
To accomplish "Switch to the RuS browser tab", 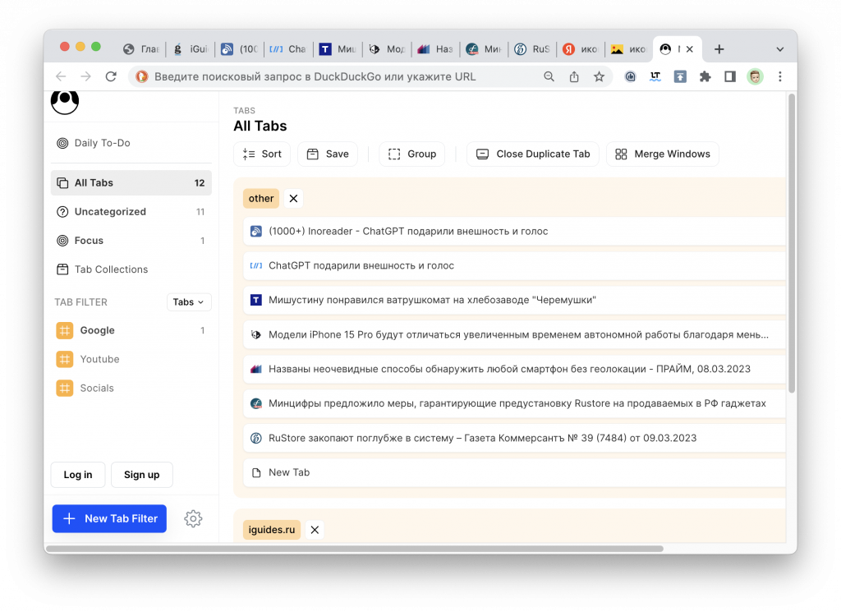I will pyautogui.click(x=532, y=49).
